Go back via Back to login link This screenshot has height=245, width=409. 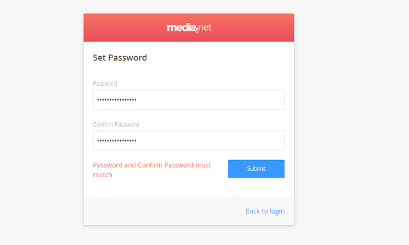point(265,211)
